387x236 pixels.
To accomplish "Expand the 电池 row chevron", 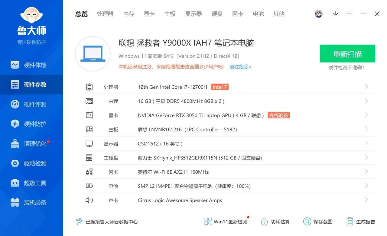I will pyautogui.click(x=366, y=186).
